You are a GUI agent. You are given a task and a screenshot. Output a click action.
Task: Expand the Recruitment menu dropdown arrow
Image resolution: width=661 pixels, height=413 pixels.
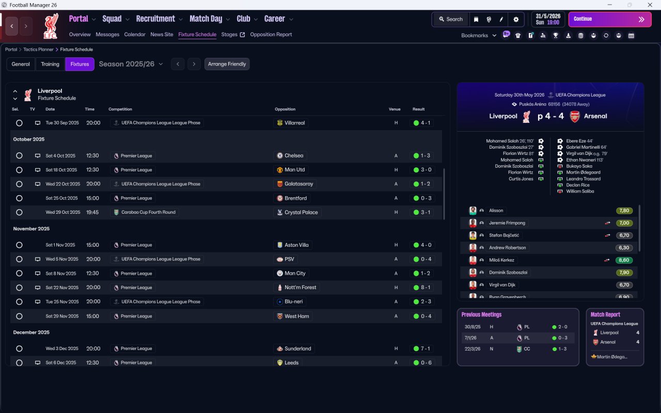tap(181, 19)
